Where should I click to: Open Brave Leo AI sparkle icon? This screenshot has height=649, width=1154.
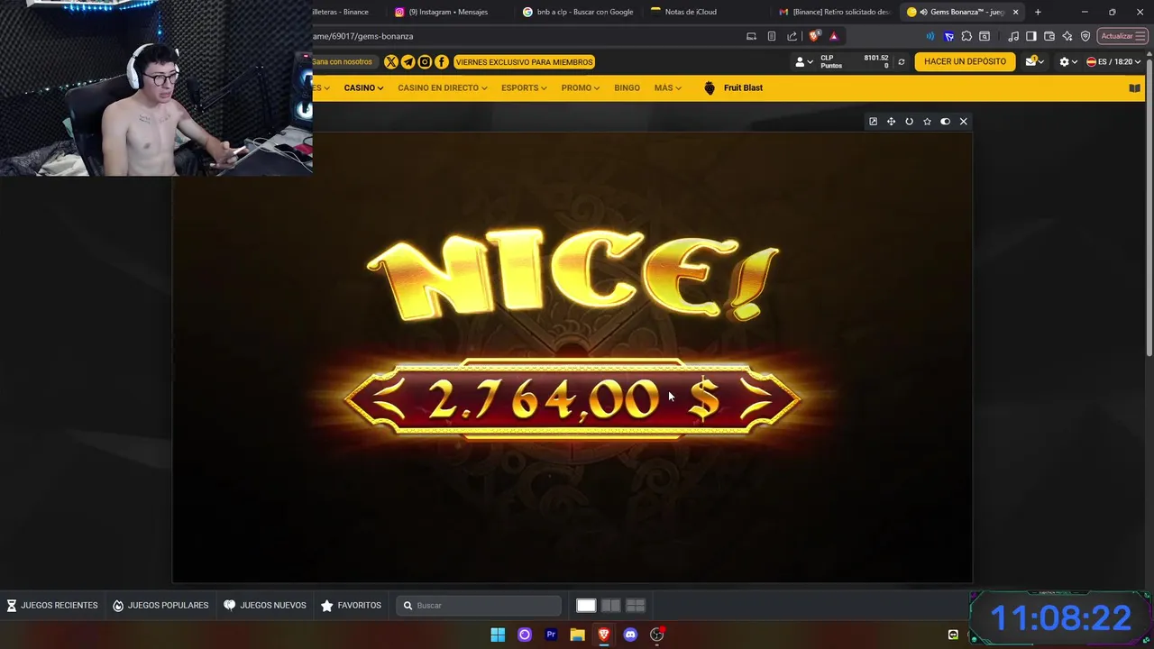pyautogui.click(x=1067, y=36)
